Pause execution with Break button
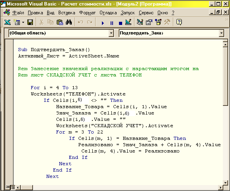The image size is (230, 191). pos(112,23)
